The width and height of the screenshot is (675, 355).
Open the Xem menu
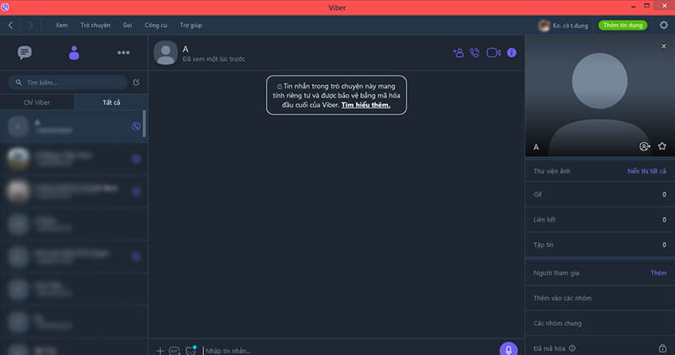(62, 25)
